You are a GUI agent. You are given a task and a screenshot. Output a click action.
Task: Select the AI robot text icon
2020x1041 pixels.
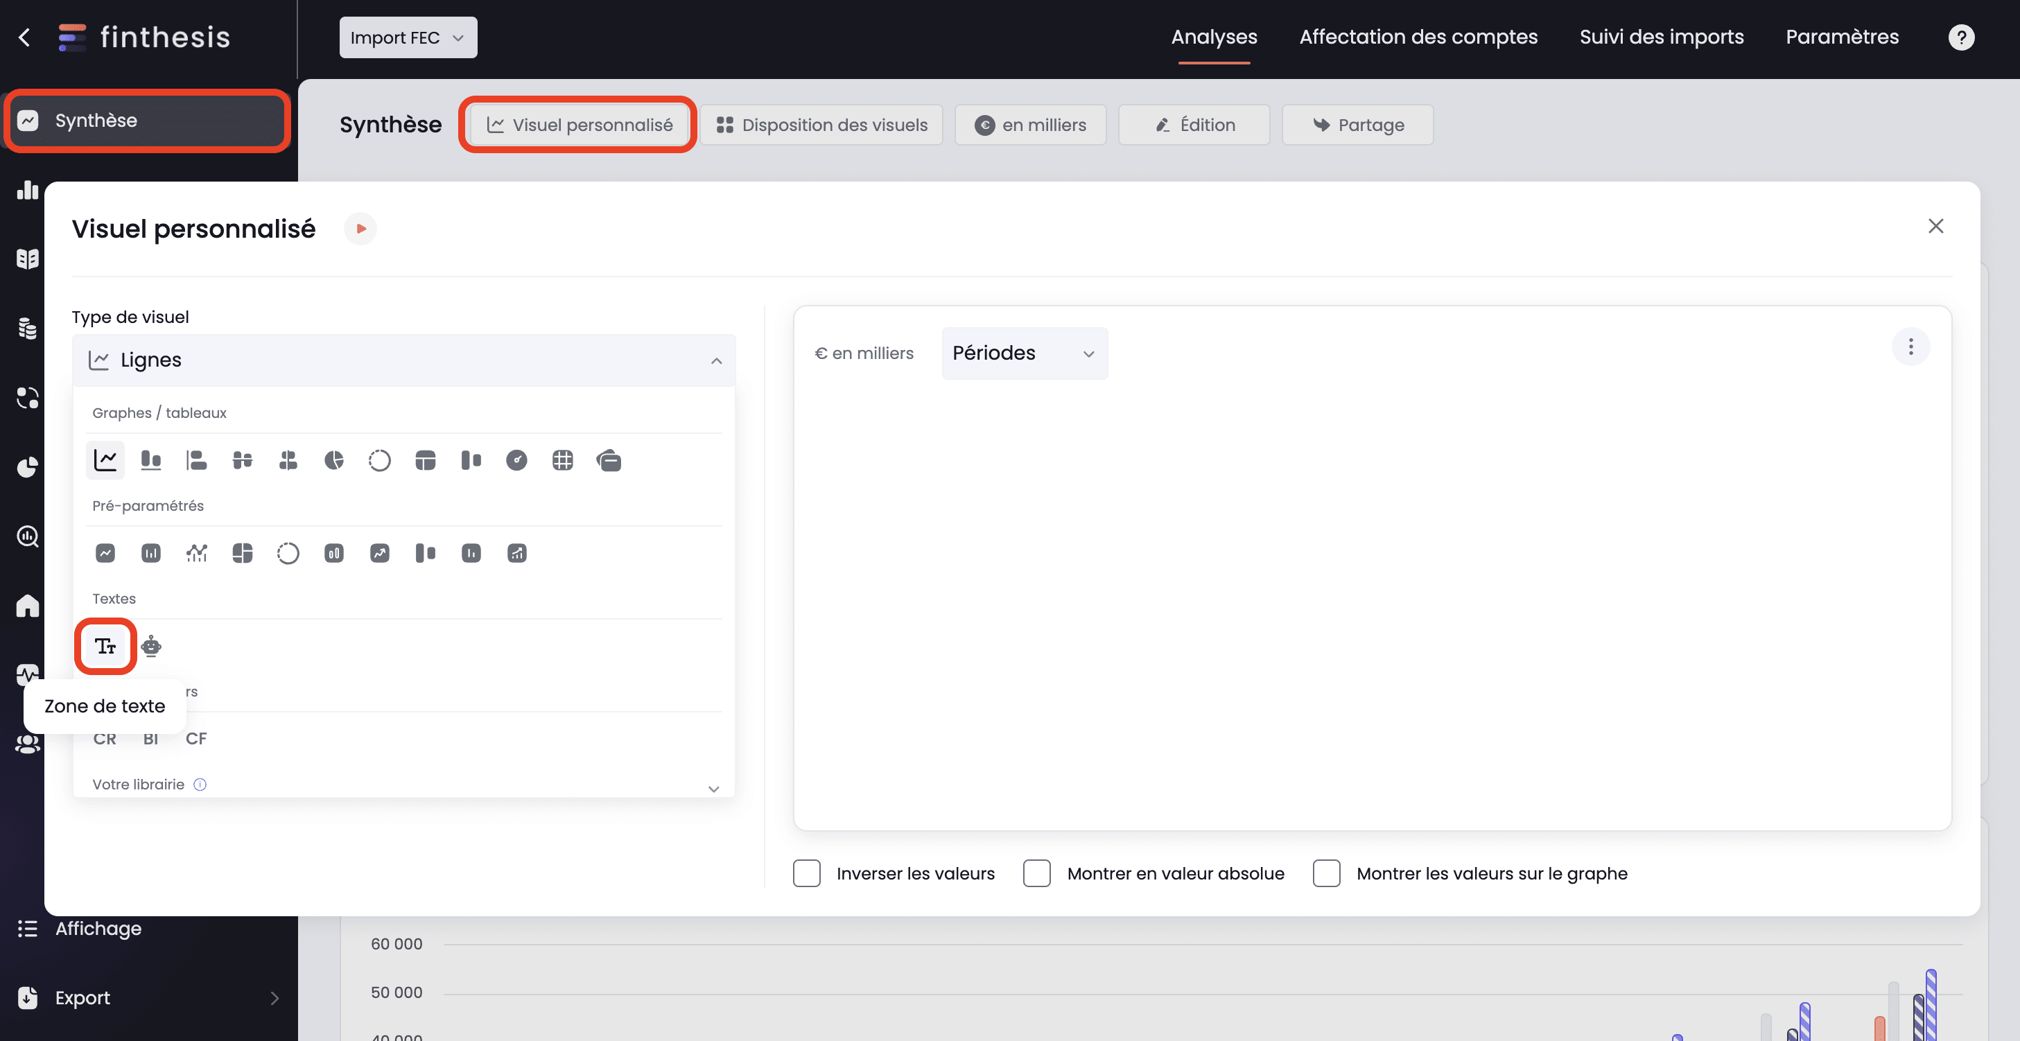(x=150, y=646)
